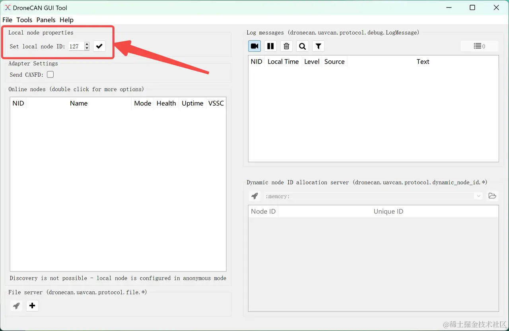509x331 pixels.
Task: Click the local node ID field showing 127
Action: point(76,46)
